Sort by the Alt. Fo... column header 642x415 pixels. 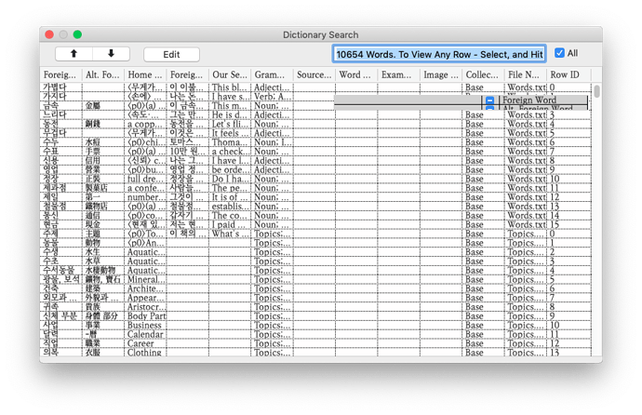102,74
